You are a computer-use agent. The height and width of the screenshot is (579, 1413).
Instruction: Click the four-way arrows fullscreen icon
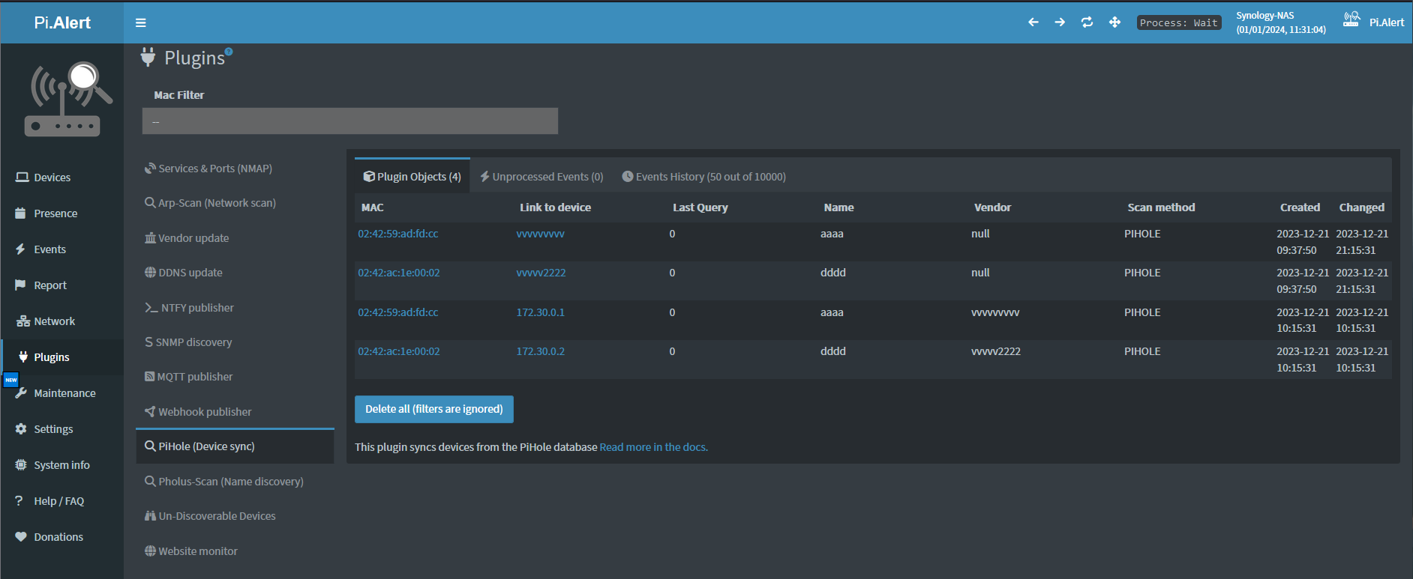[1114, 22]
